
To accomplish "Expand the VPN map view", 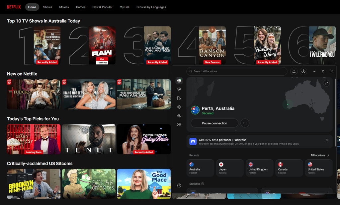I will click(326, 83).
